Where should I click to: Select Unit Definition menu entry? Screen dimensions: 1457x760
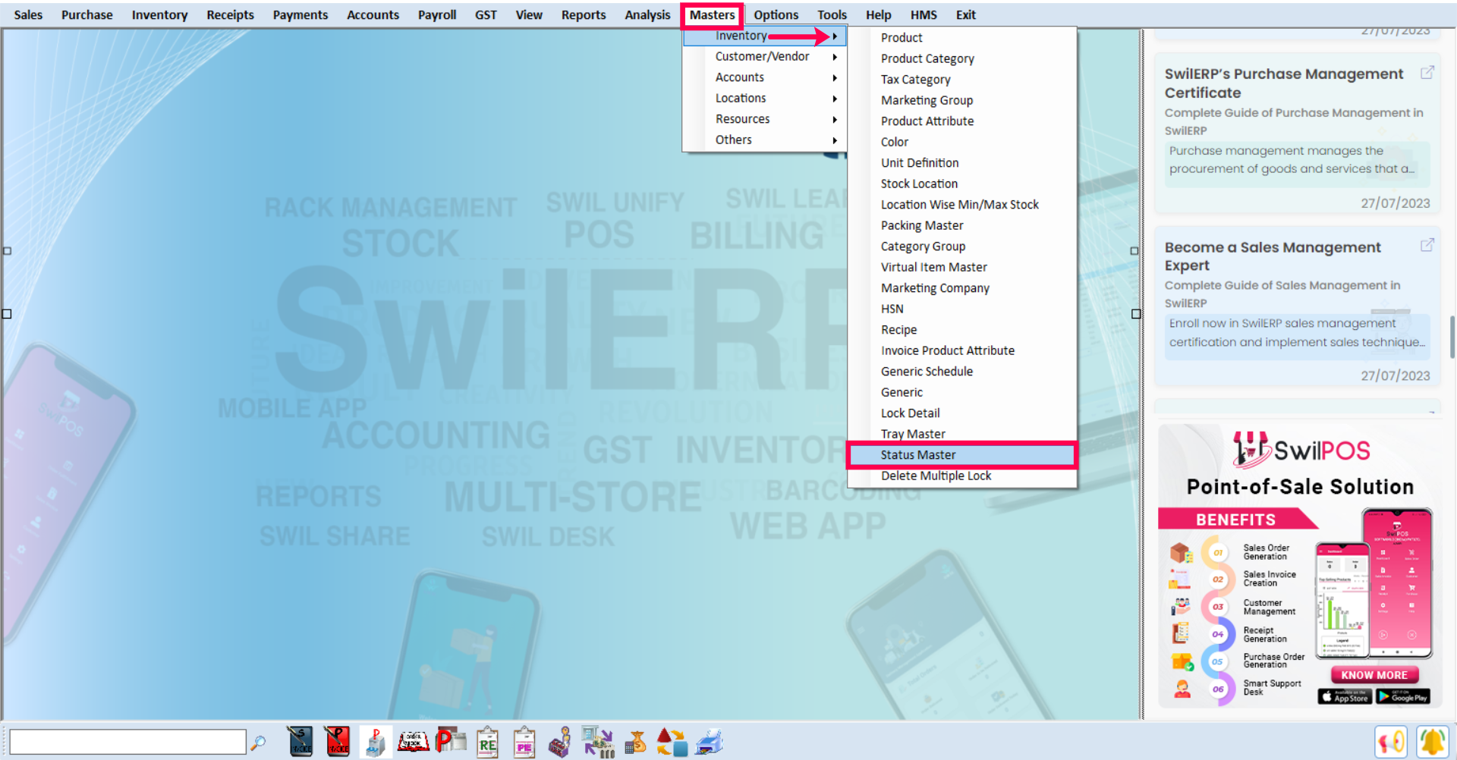click(x=962, y=163)
